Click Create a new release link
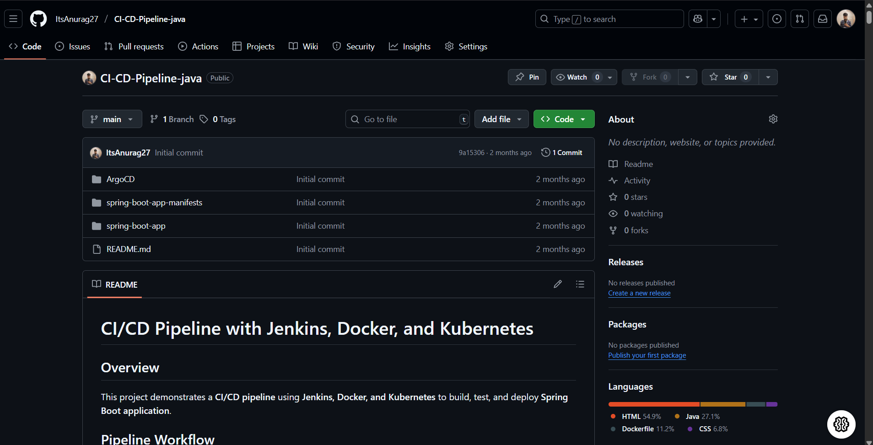This screenshot has width=873, height=445. [x=639, y=294]
